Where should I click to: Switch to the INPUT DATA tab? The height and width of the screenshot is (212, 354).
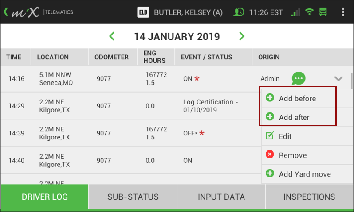tap(221, 197)
